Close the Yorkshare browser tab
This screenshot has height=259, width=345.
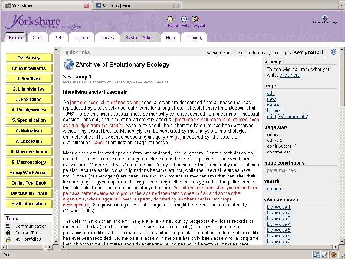click(86, 6)
